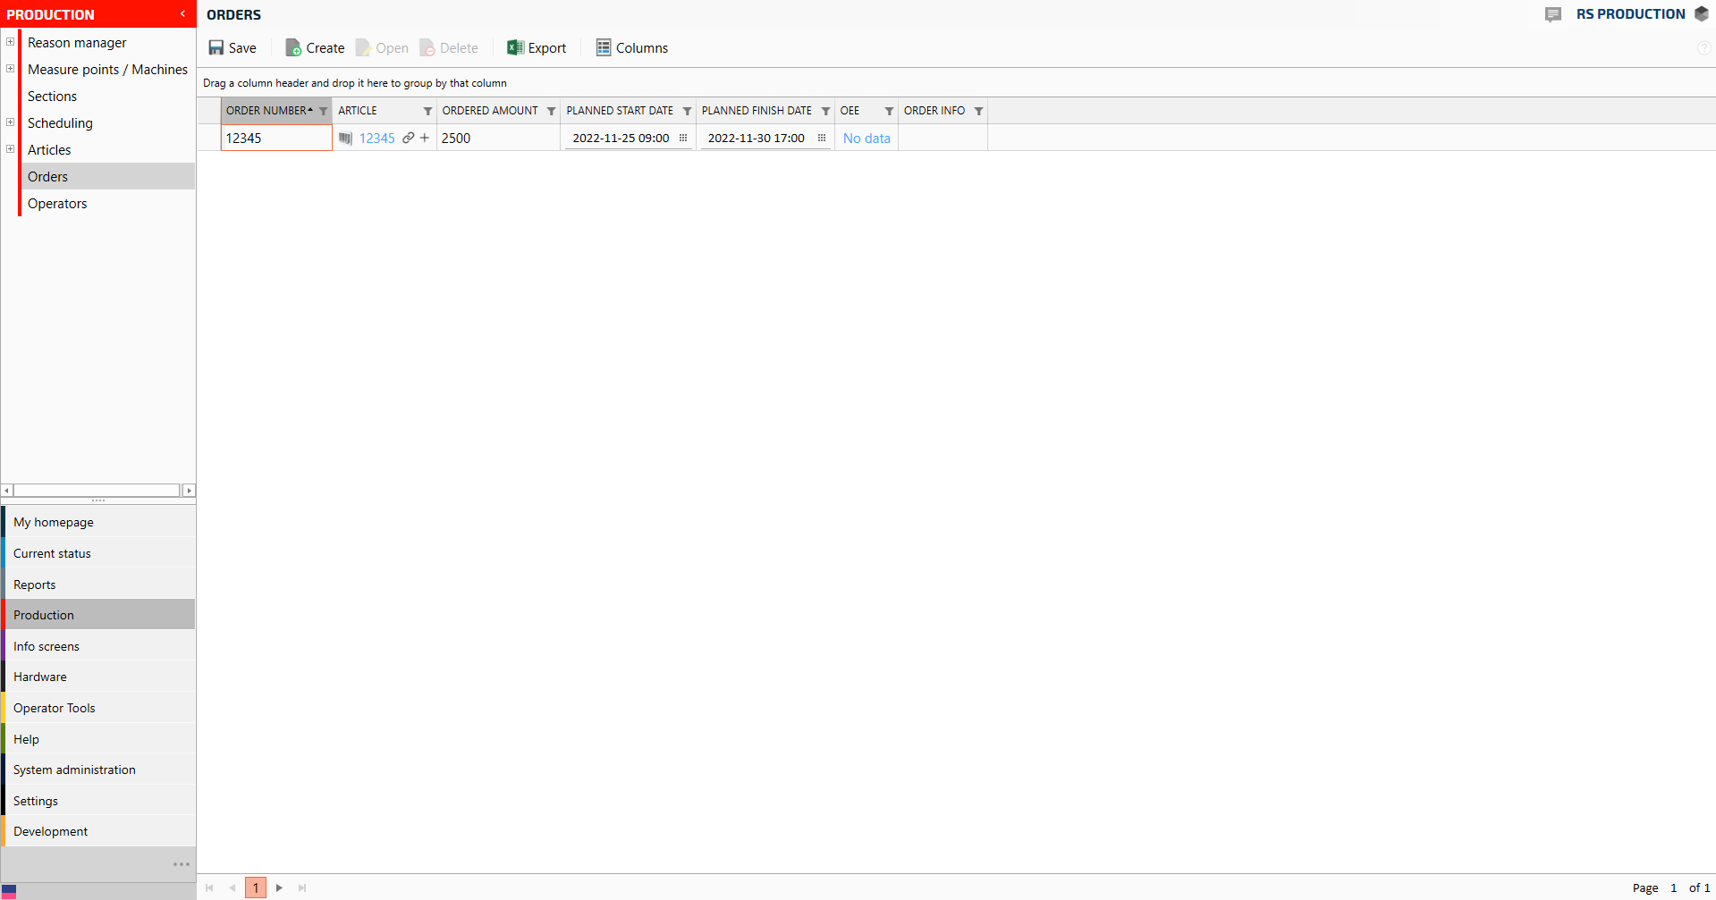Go to Operators in the Production tree

click(x=57, y=204)
